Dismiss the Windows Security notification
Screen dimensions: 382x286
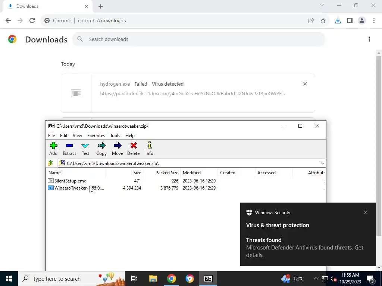(366, 212)
